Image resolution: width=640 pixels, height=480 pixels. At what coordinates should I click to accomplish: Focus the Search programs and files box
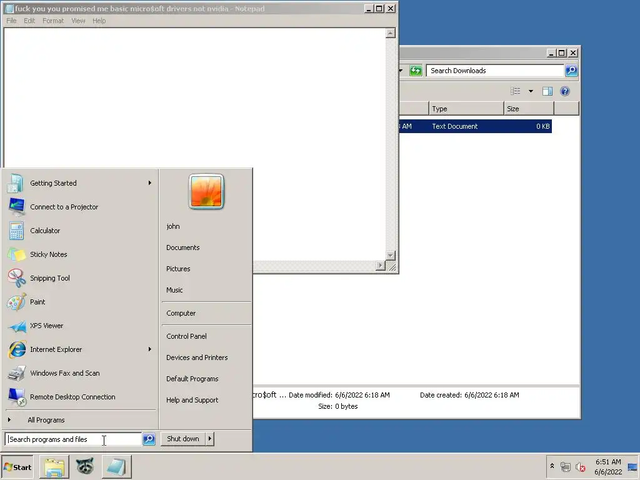coord(74,439)
